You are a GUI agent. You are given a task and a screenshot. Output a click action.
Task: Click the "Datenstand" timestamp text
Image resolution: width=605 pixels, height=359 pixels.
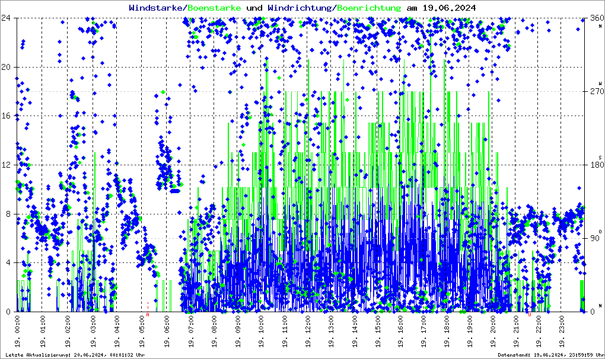(x=549, y=354)
